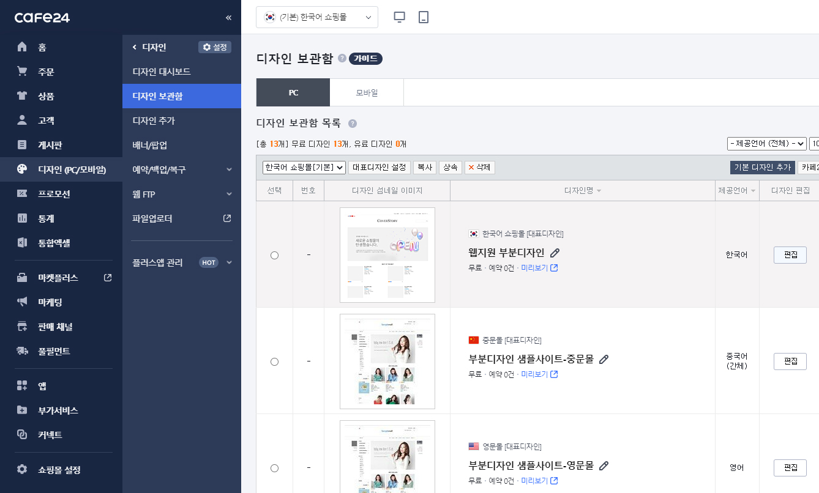
Task: Click the icon beside 판매 채널
Action: click(22, 327)
